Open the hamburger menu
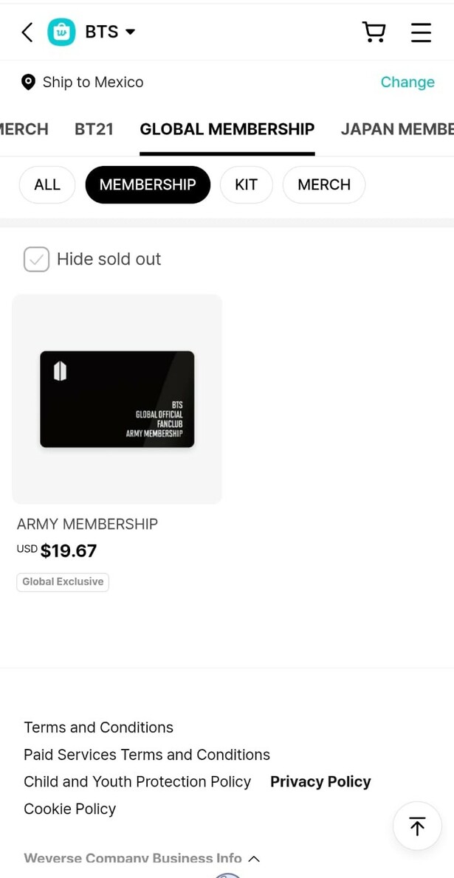This screenshot has height=878, width=454. pyautogui.click(x=421, y=32)
